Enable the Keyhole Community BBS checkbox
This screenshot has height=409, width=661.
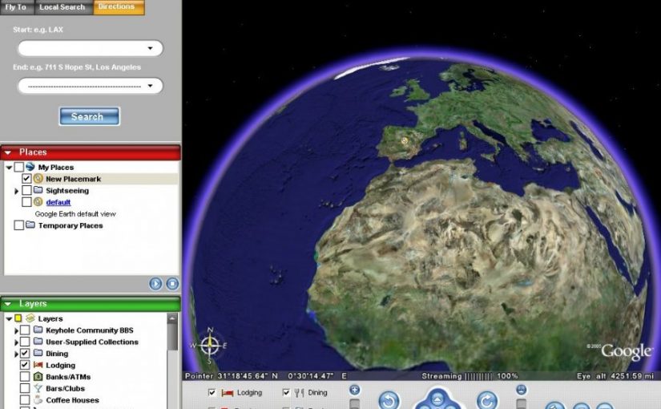pos(25,330)
